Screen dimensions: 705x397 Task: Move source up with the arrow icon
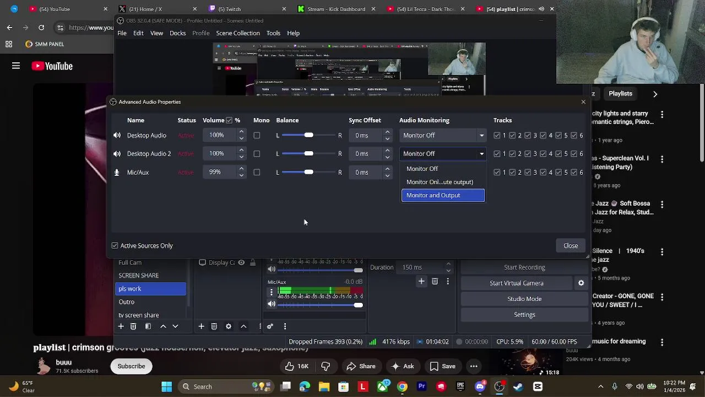(x=243, y=326)
